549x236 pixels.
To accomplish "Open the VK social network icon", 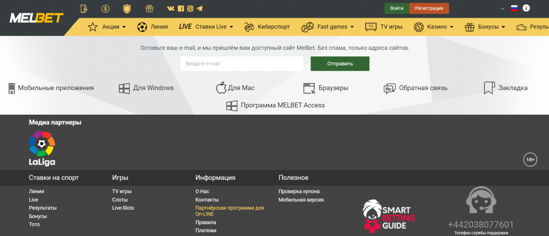I will 171,9.
